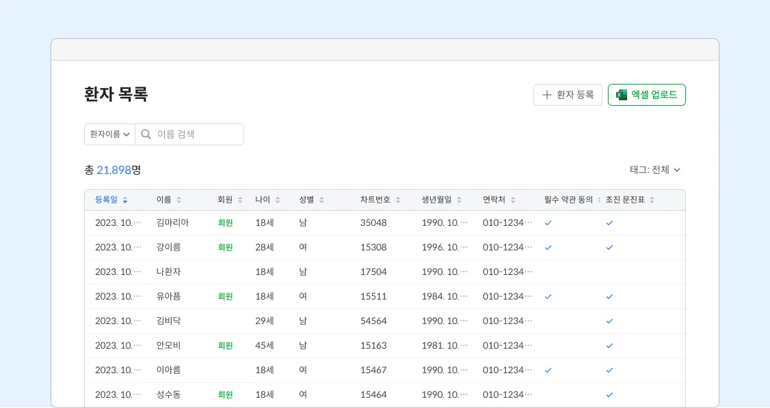This screenshot has width=770, height=408.
Task: Select patient name 강이름
Action: [168, 248]
